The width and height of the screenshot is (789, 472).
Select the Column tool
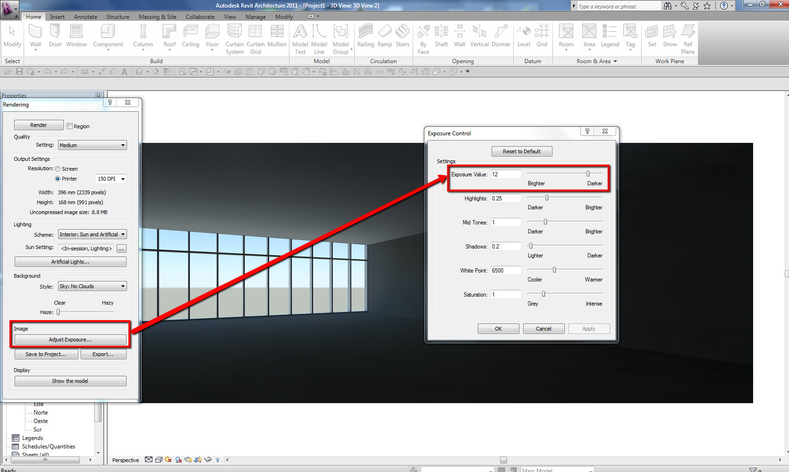point(143,36)
